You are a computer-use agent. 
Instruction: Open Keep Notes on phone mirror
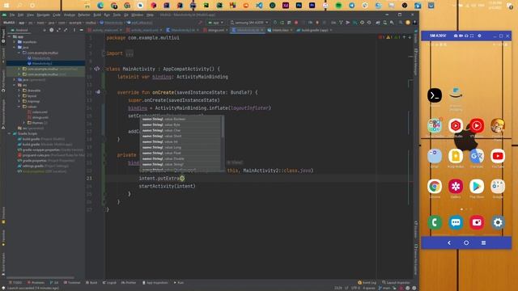(456, 156)
